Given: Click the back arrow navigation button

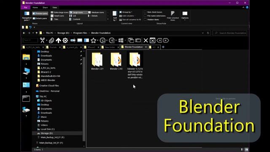Looking at the screenshot, I should (x=24, y=33).
